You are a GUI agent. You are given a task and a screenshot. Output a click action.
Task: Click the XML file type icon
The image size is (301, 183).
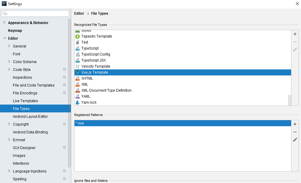click(x=78, y=84)
